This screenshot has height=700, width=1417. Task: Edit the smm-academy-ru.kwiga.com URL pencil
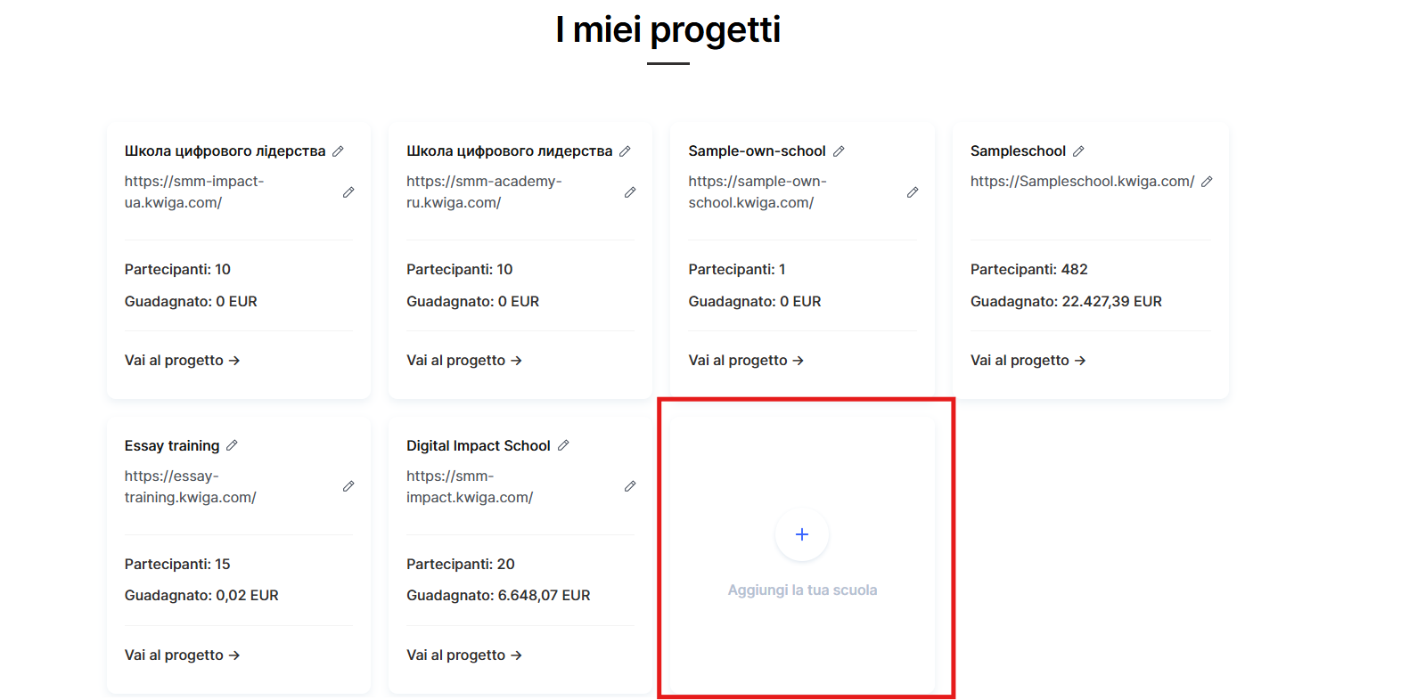pyautogui.click(x=630, y=192)
